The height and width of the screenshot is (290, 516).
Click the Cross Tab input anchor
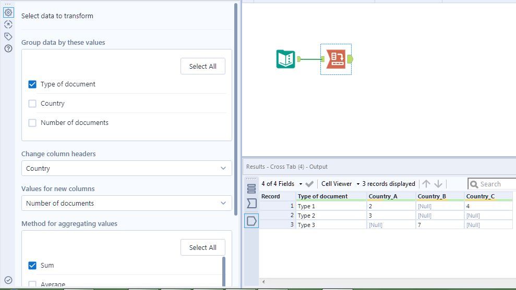[322, 59]
